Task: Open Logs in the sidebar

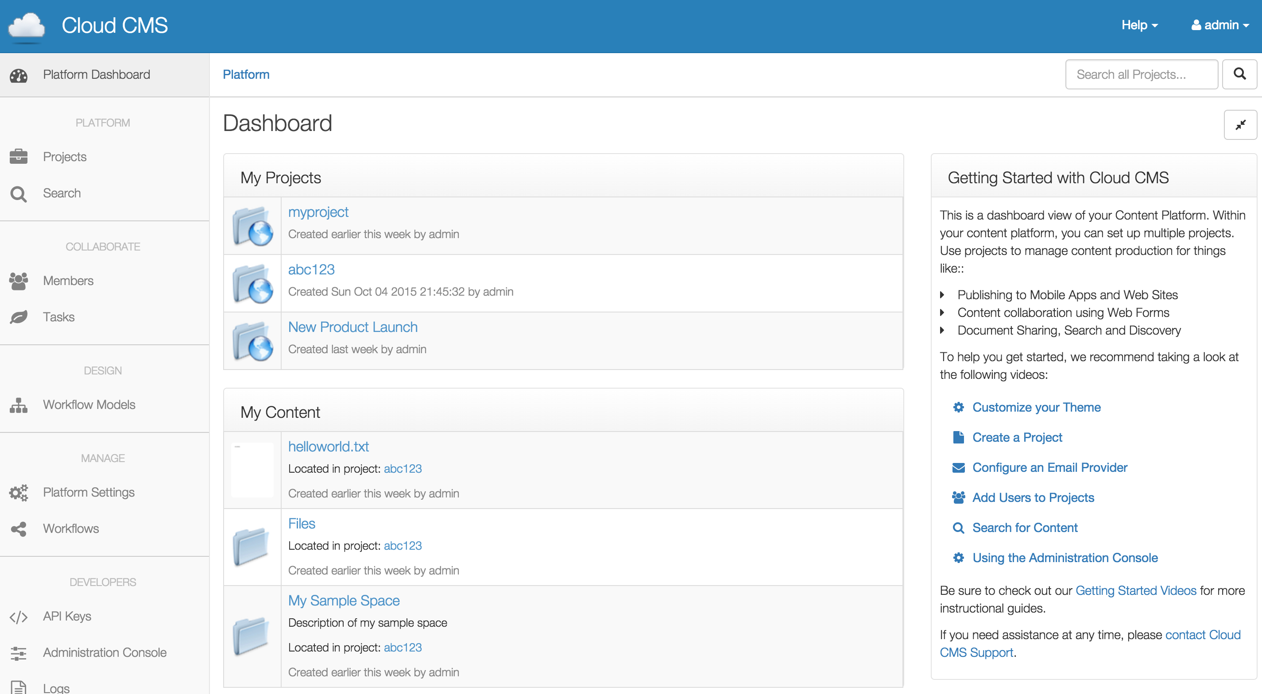Action: 105,686
